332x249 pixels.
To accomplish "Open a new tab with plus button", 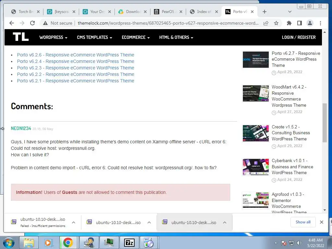I will 265,12.
